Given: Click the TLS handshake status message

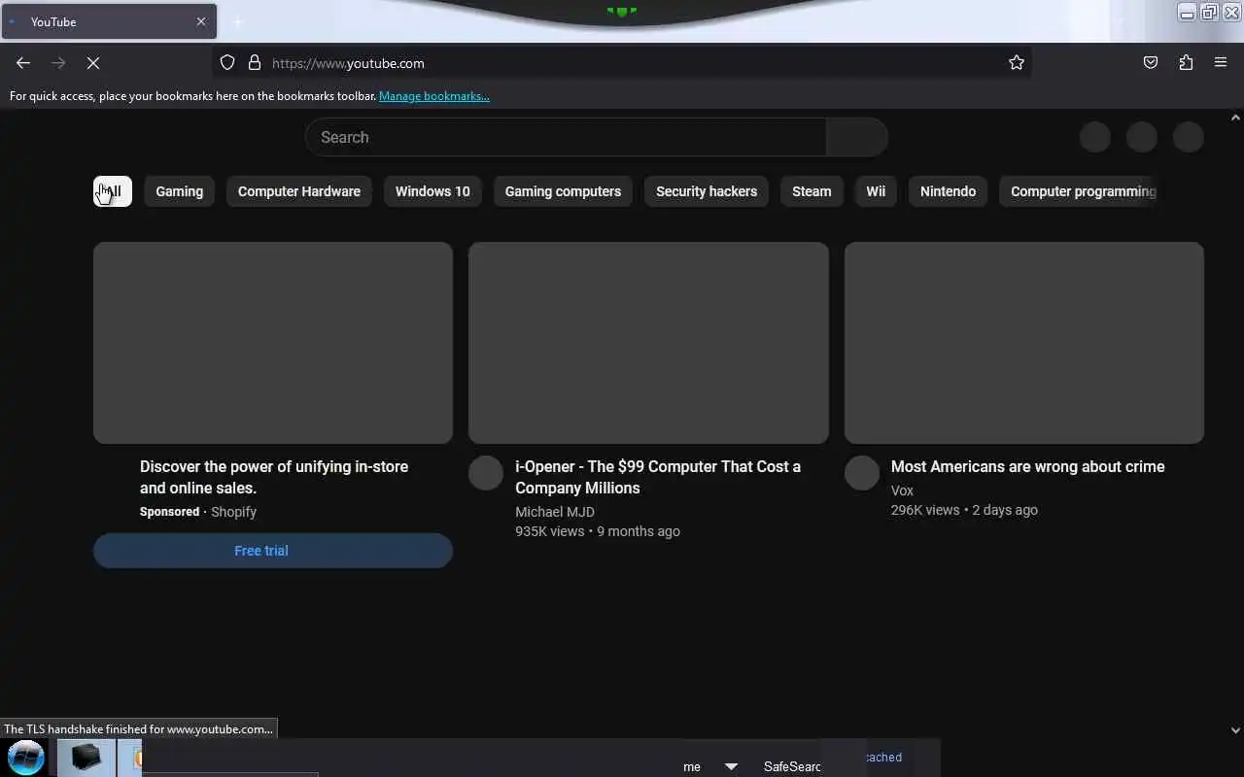Looking at the screenshot, I should pyautogui.click(x=138, y=729).
